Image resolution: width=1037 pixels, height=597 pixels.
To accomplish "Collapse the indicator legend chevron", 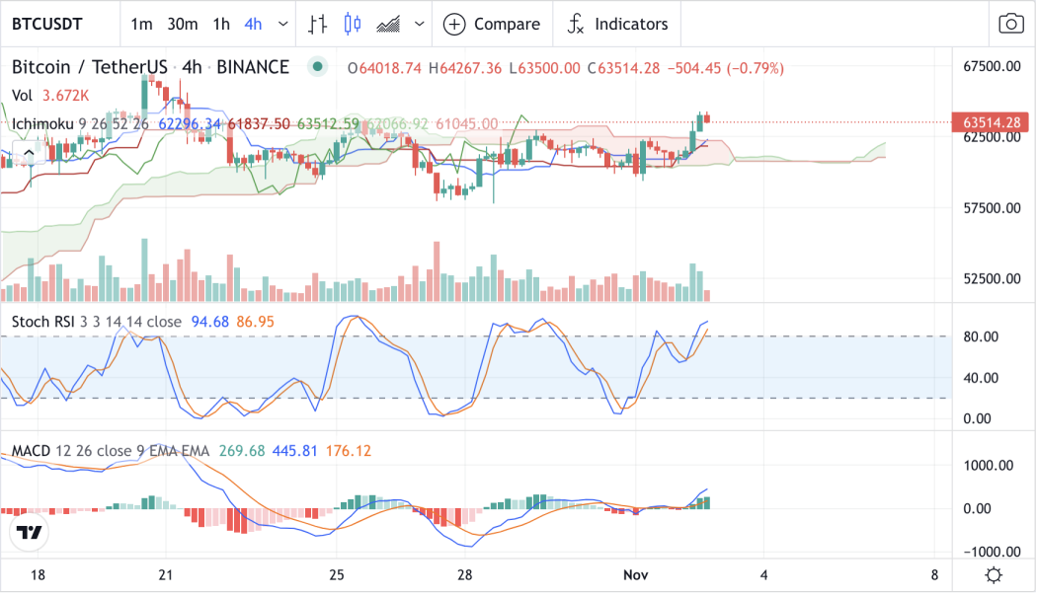I will [29, 153].
